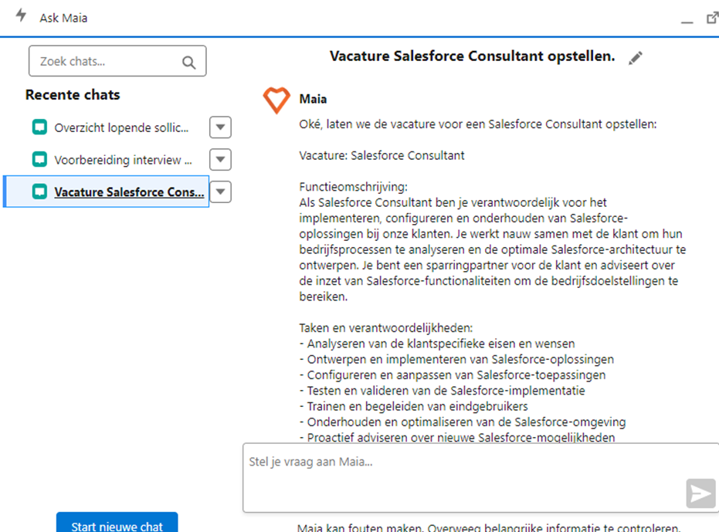This screenshot has height=532, width=719.
Task: Click the lightning bolt Ask Maia icon
Action: [x=22, y=16]
